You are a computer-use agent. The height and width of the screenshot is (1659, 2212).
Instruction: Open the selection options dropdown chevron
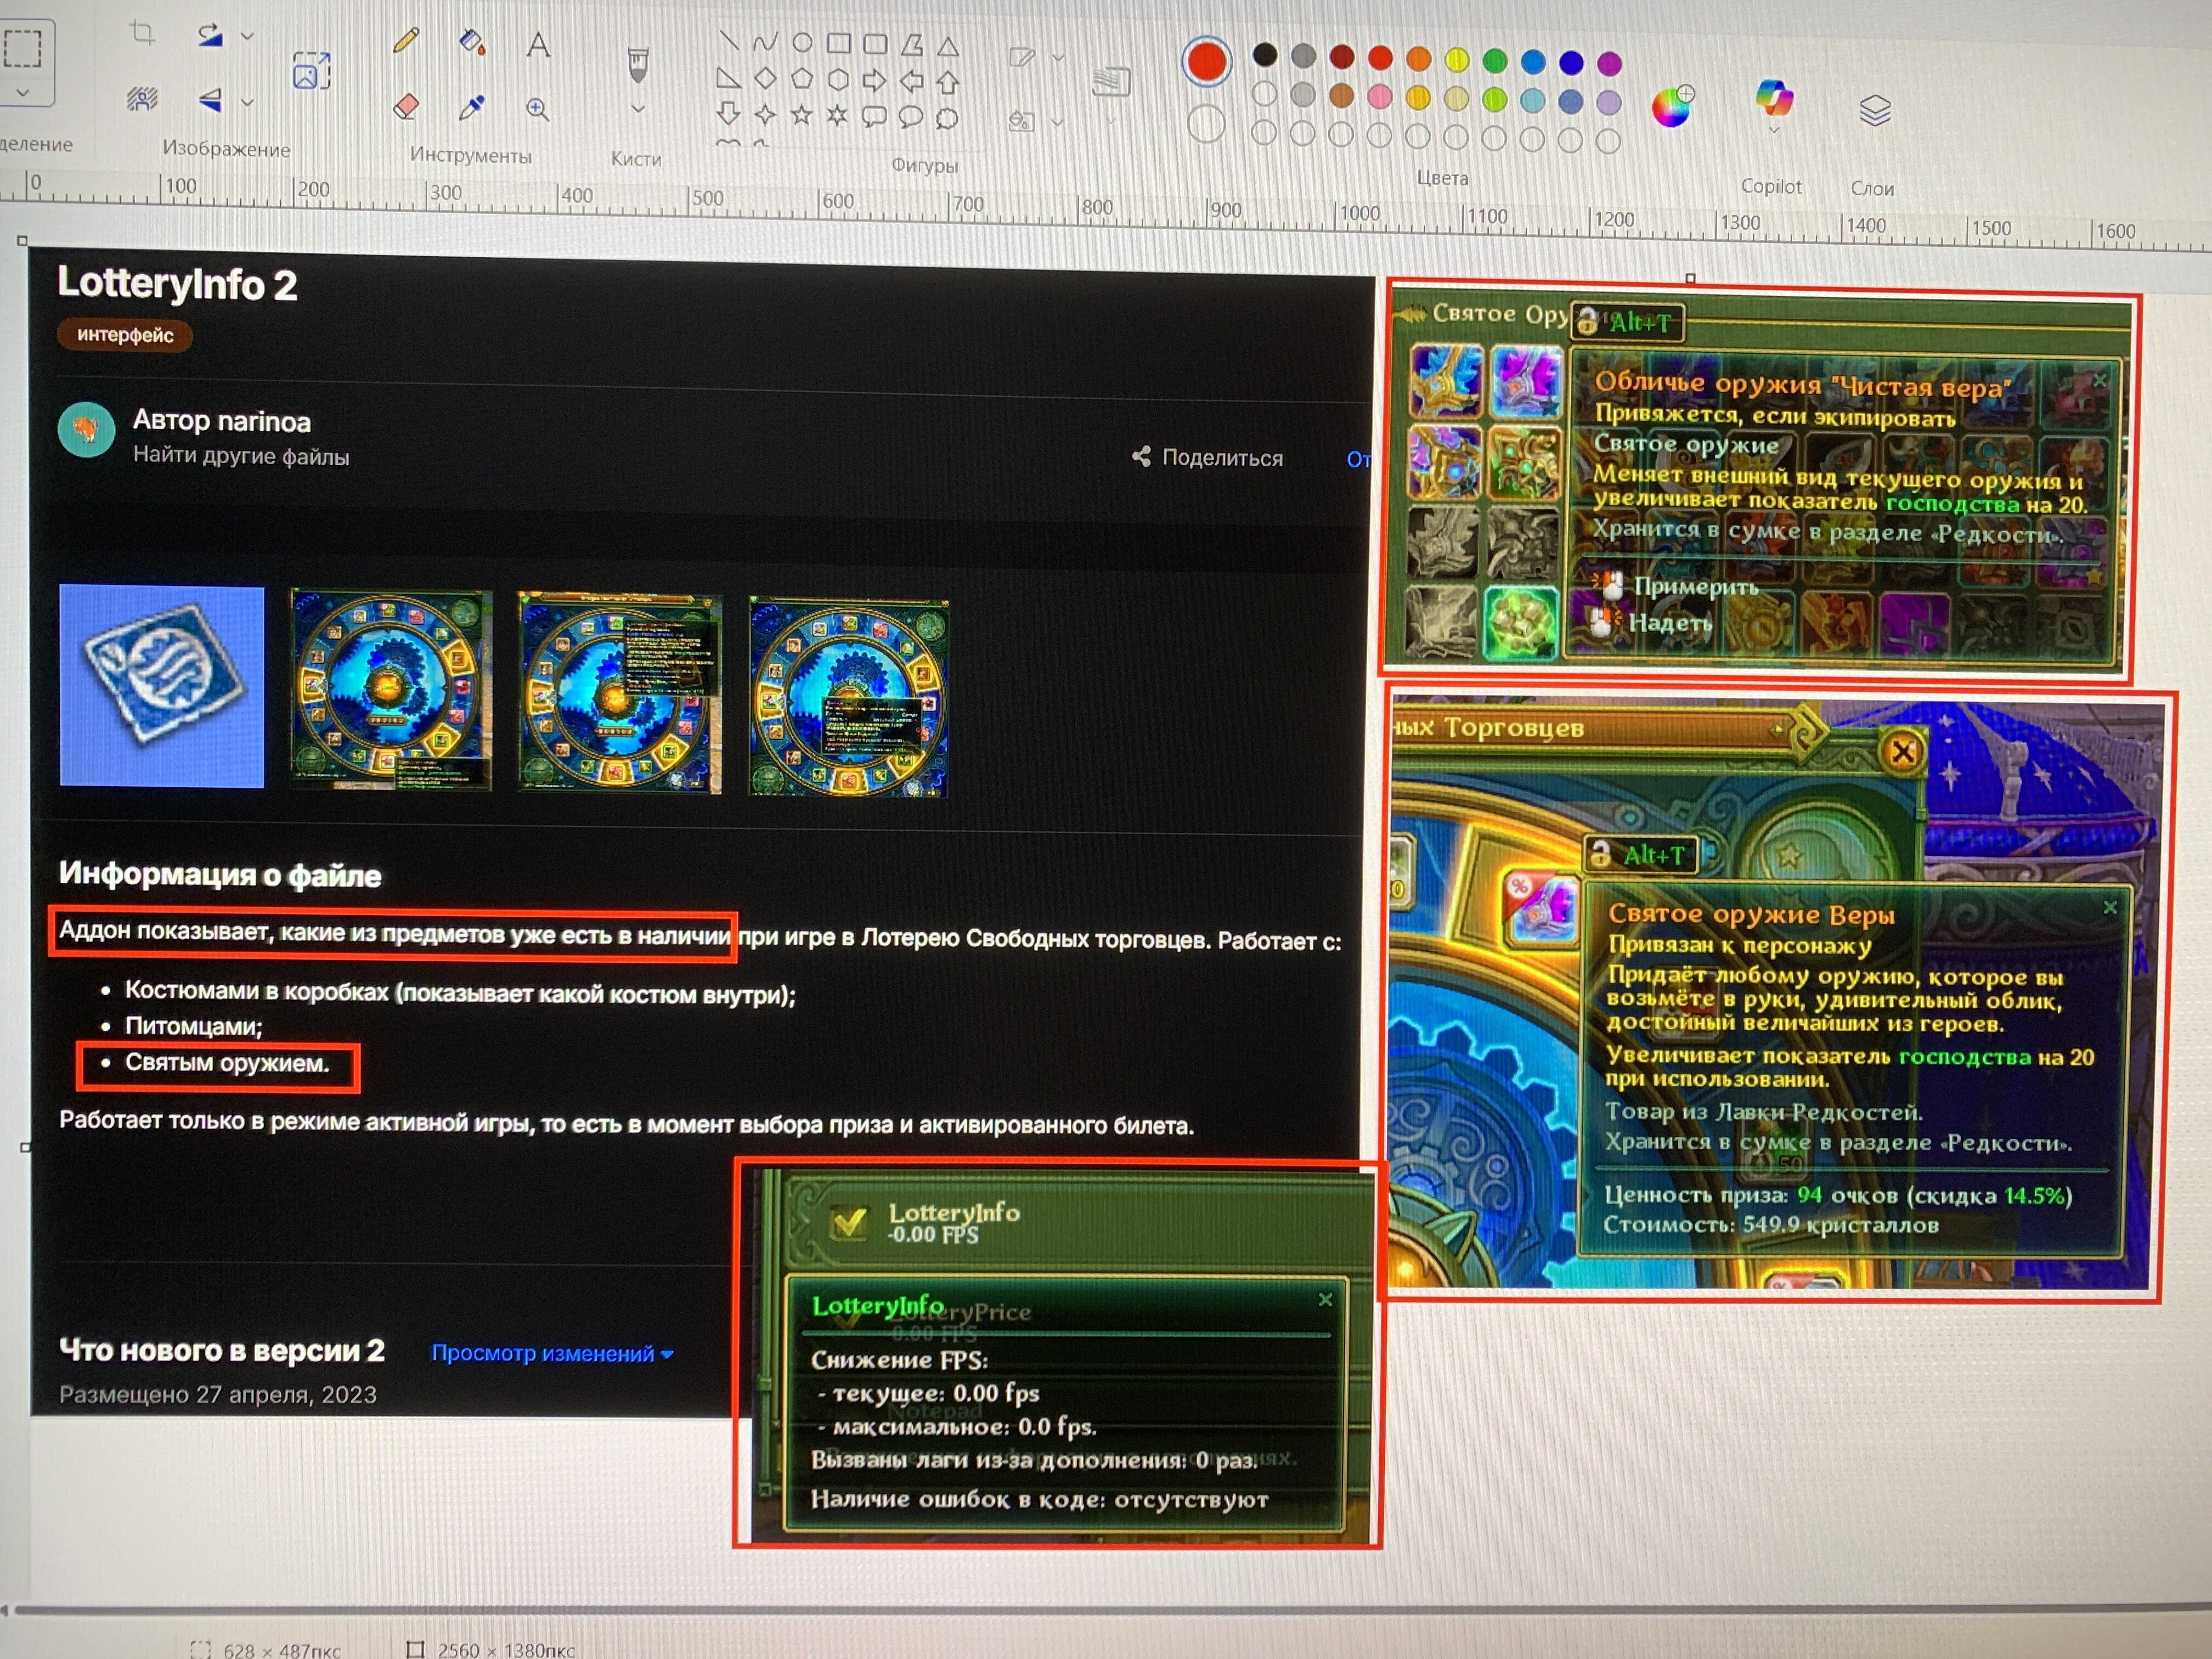22,92
